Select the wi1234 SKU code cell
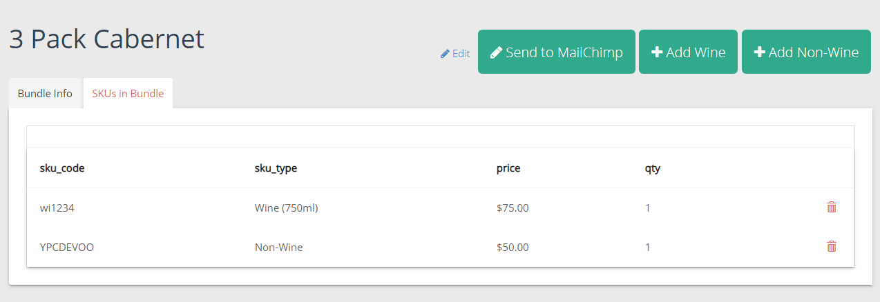Screen dimensions: 880x302 point(57,208)
